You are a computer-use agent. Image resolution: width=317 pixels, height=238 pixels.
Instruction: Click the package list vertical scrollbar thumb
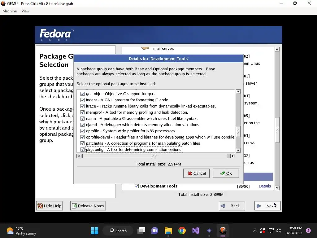coord(238,131)
